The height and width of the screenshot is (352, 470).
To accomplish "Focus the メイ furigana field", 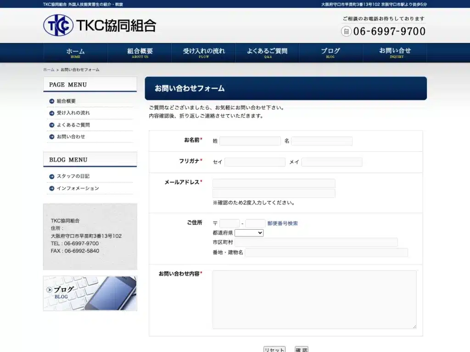I will [x=332, y=162].
